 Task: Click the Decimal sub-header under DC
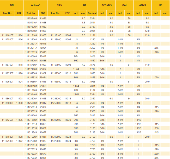[x=92, y=13]
